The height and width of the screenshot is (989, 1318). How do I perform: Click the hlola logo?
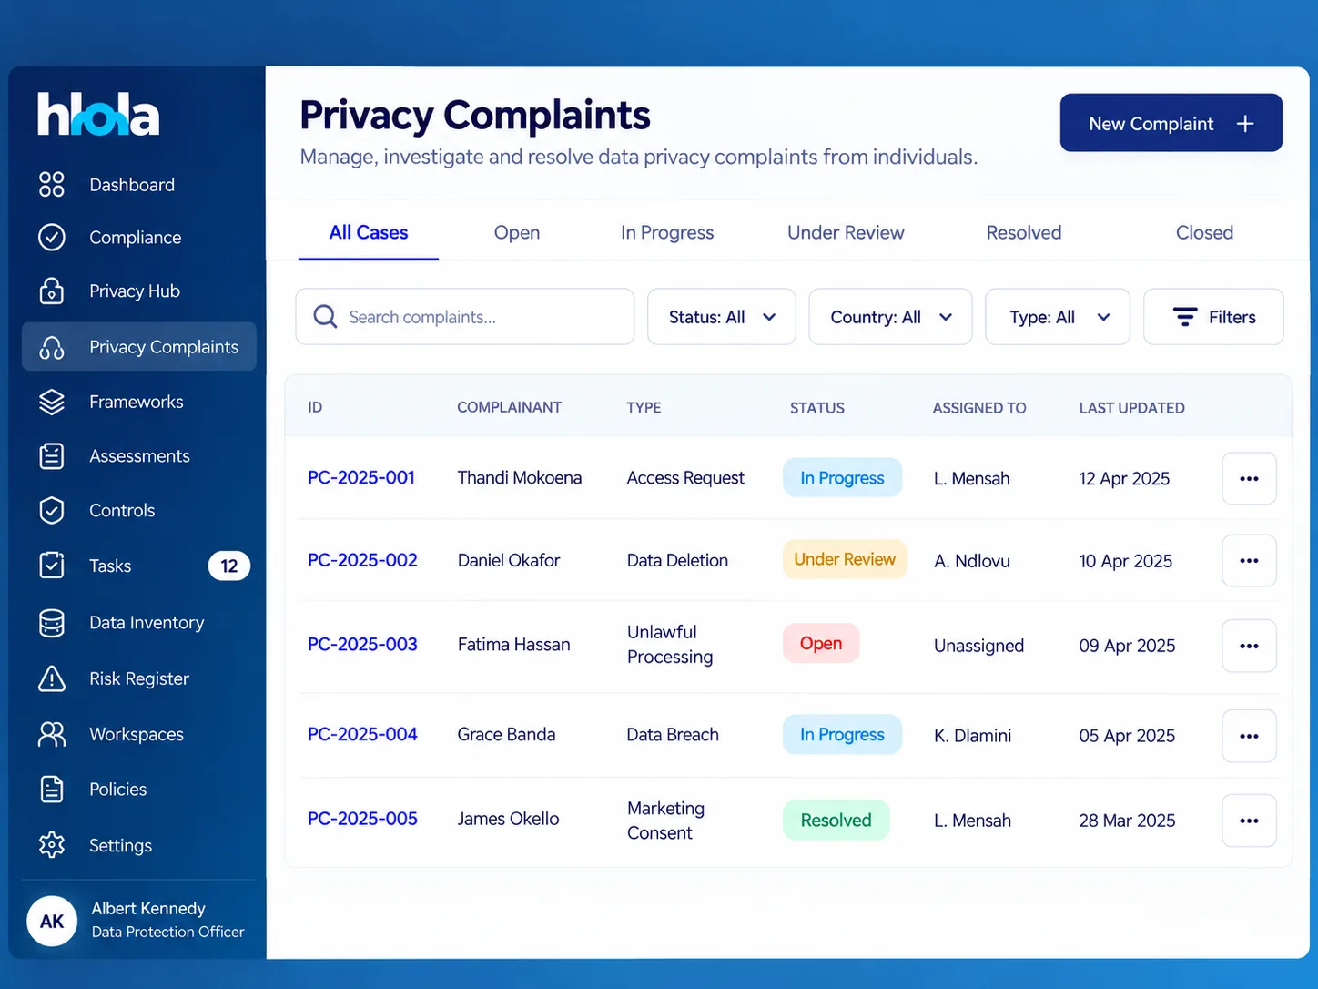pos(98,115)
